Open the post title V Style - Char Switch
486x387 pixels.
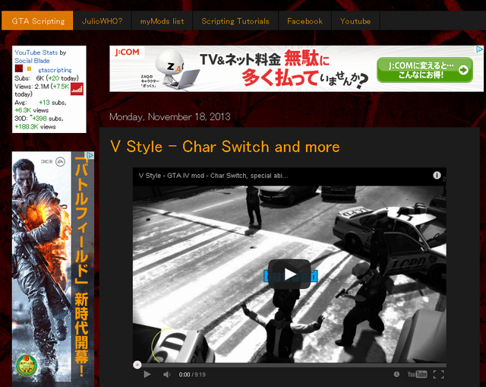(225, 147)
